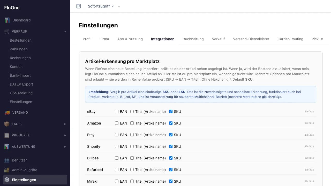
Task: Open the Sofortzugriff dropdown
Action: tap(101, 6)
